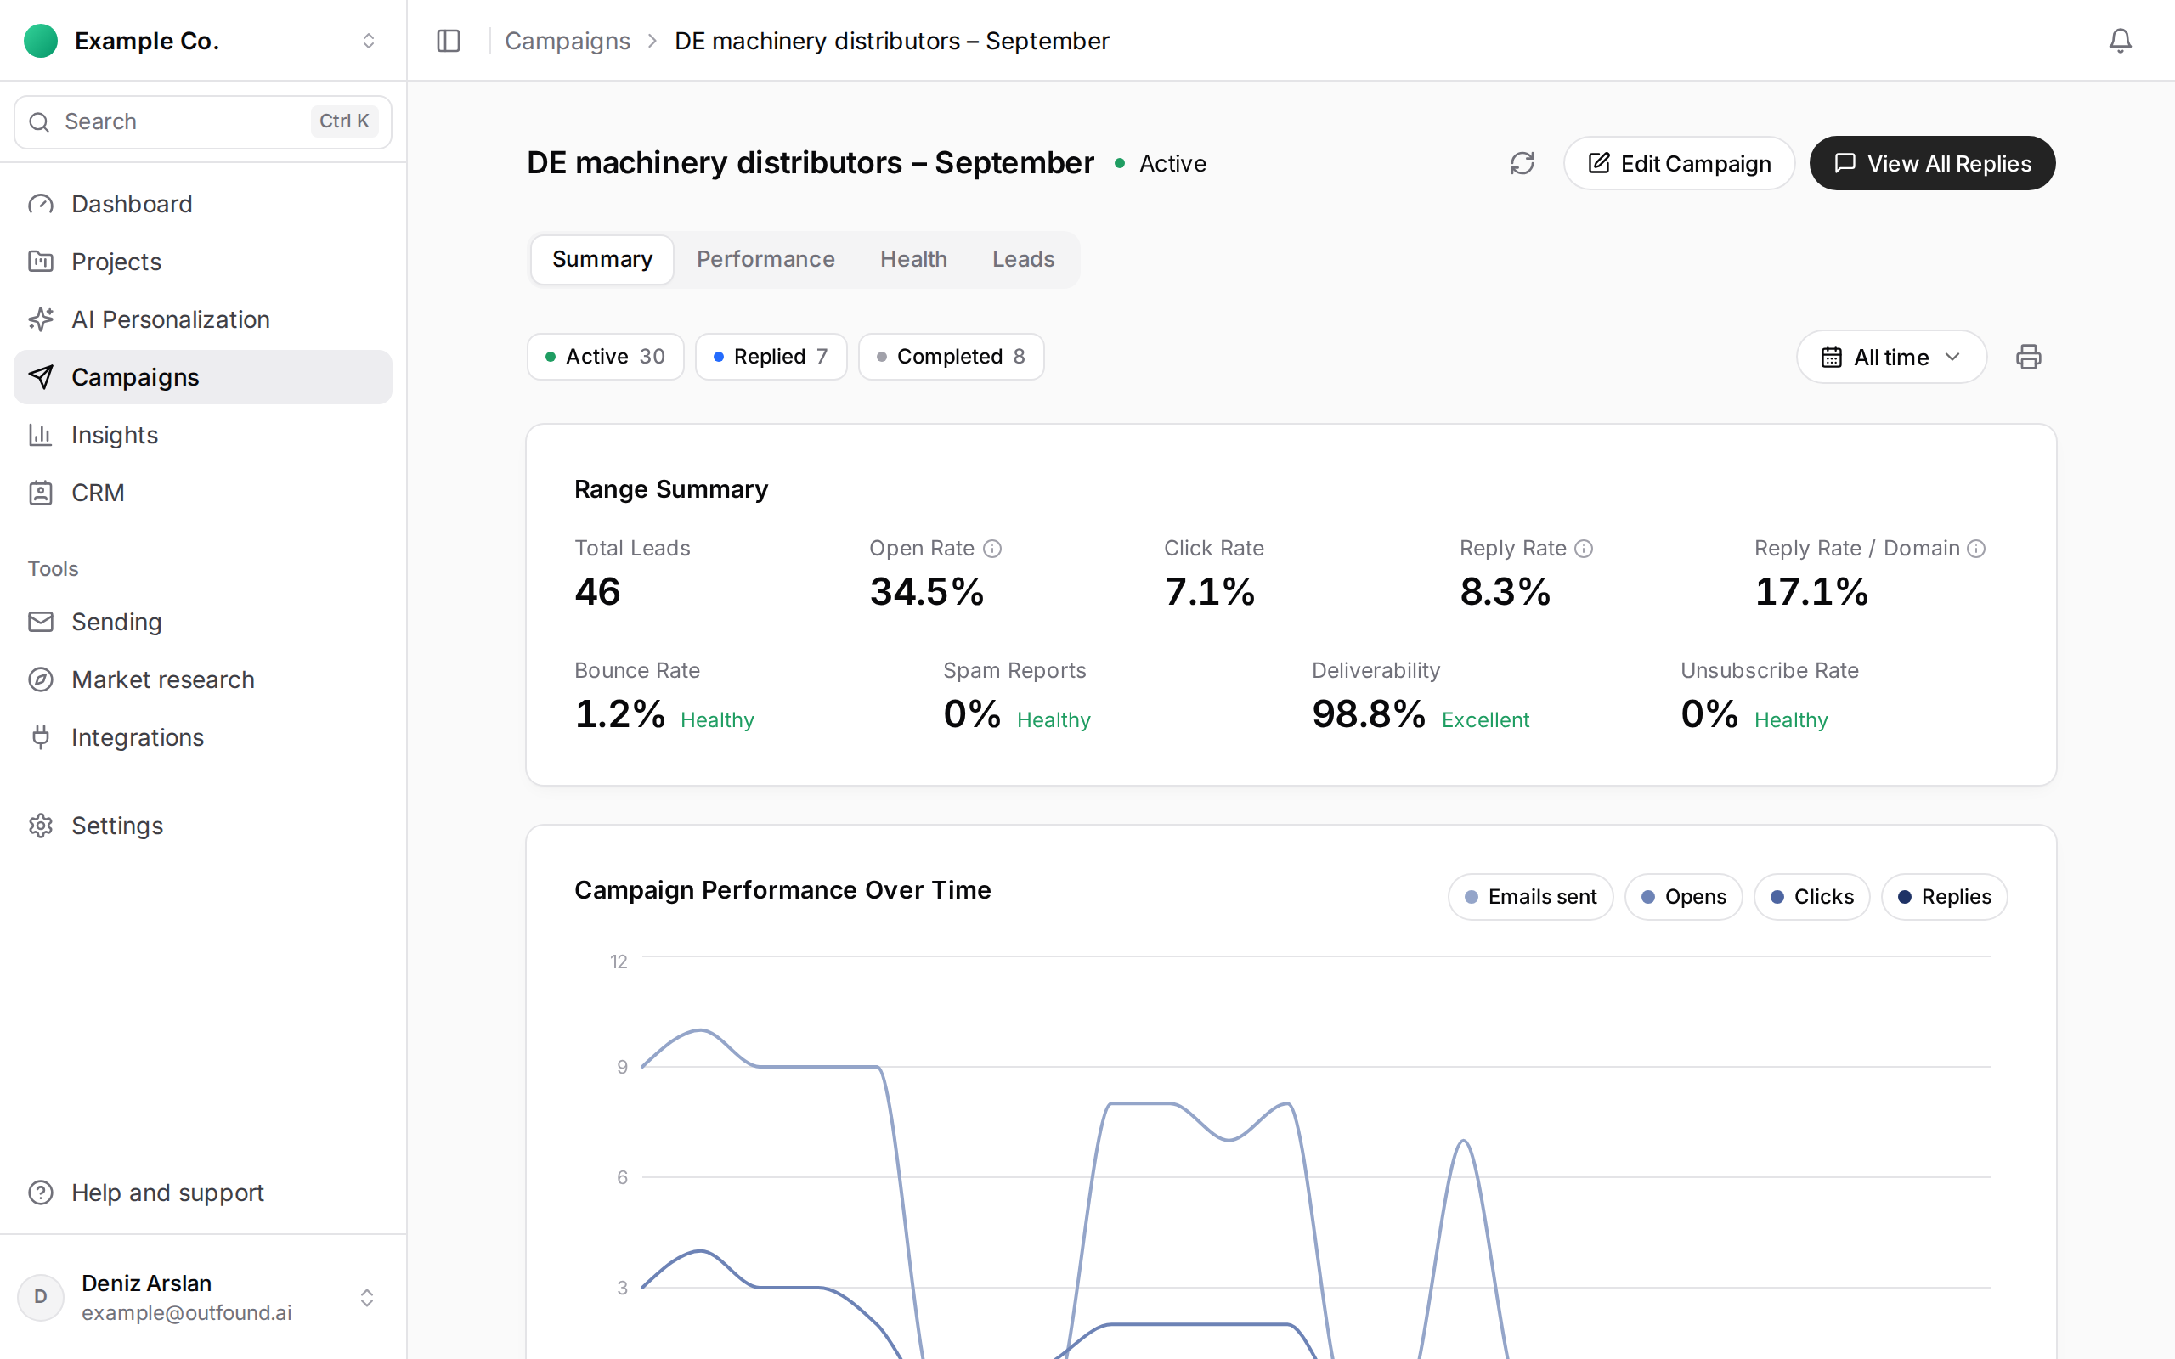Open Integrations page
The width and height of the screenshot is (2175, 1359).
coord(203,737)
